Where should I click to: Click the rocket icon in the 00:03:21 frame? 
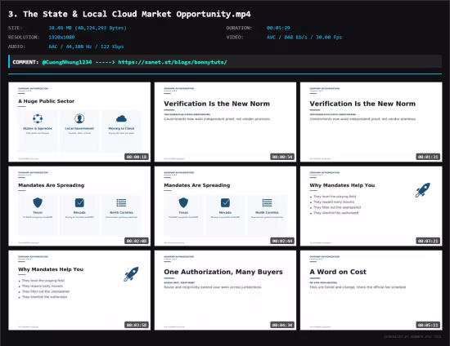(x=423, y=190)
